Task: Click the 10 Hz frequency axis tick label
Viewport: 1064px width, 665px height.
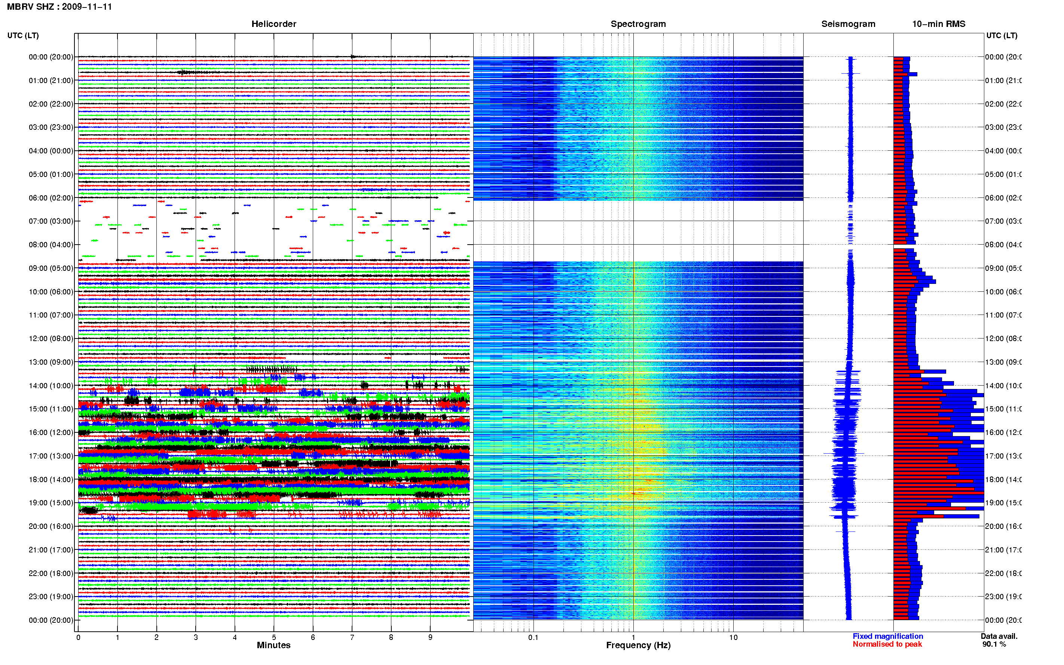Action: coord(733,637)
